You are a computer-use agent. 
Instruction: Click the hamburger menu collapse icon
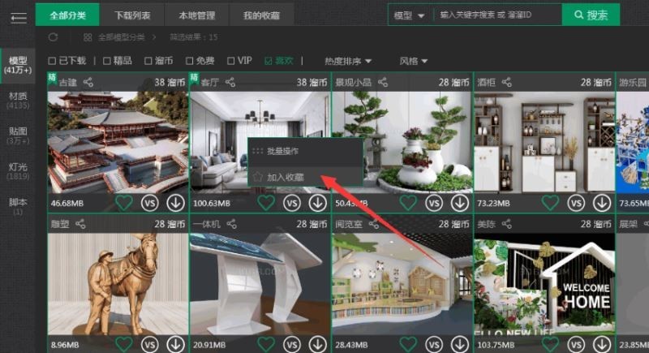[18, 17]
